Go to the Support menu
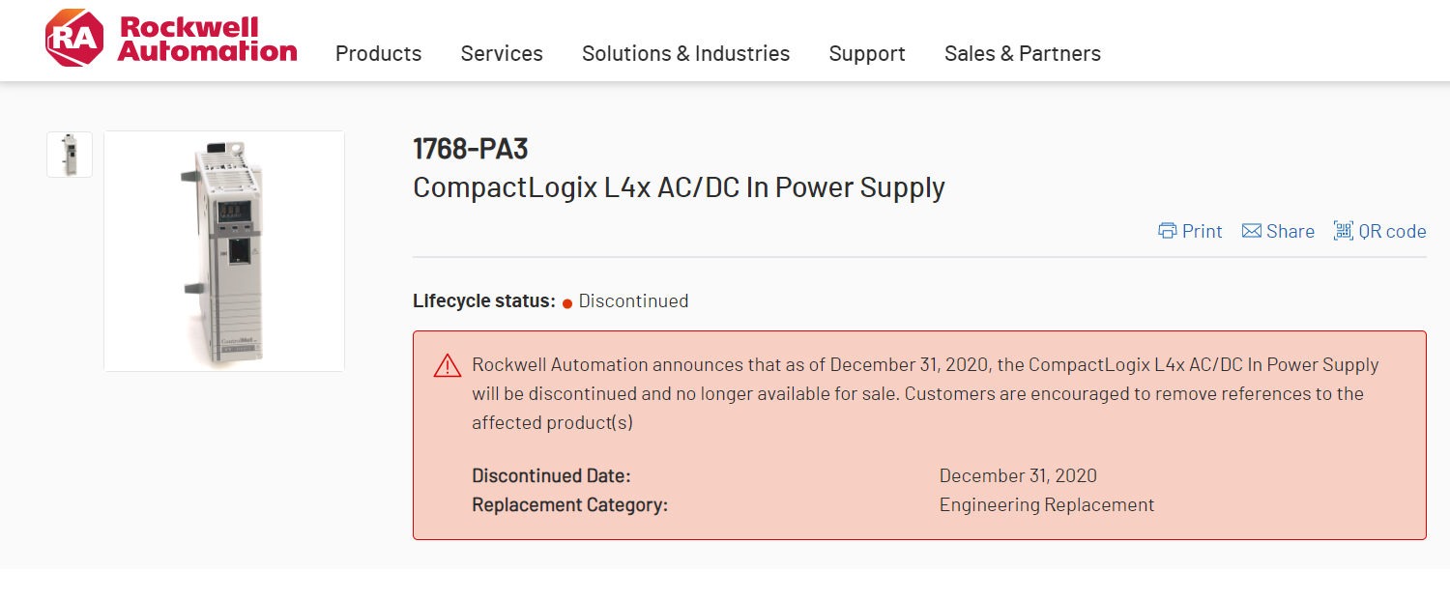Viewport: 1450px width, 600px height. click(x=867, y=54)
